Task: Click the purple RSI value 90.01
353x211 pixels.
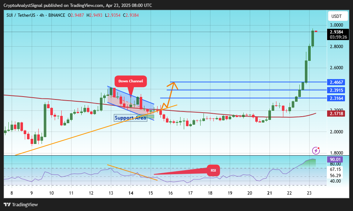Action: click(x=335, y=160)
